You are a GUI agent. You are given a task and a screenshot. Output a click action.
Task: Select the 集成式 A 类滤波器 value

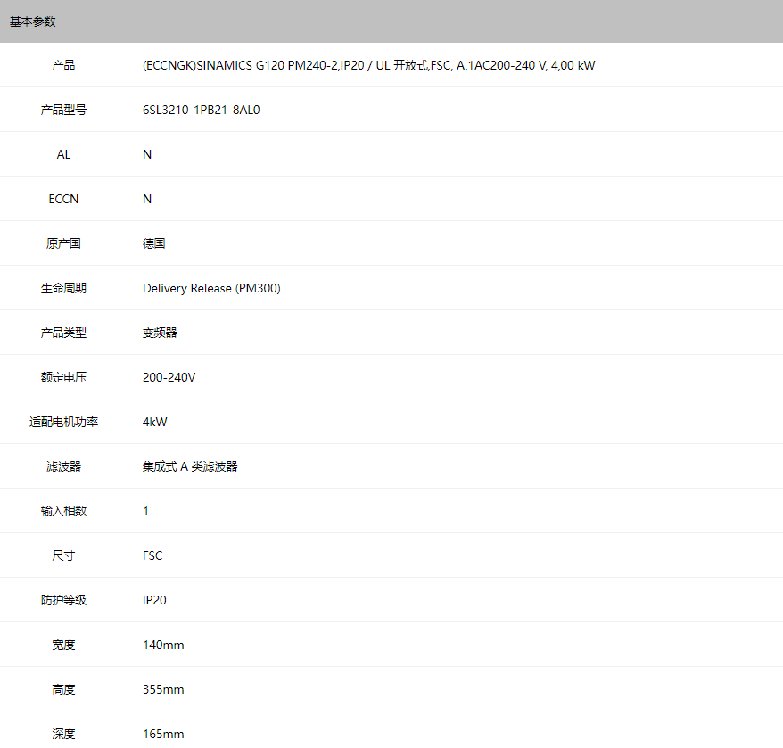pos(190,466)
